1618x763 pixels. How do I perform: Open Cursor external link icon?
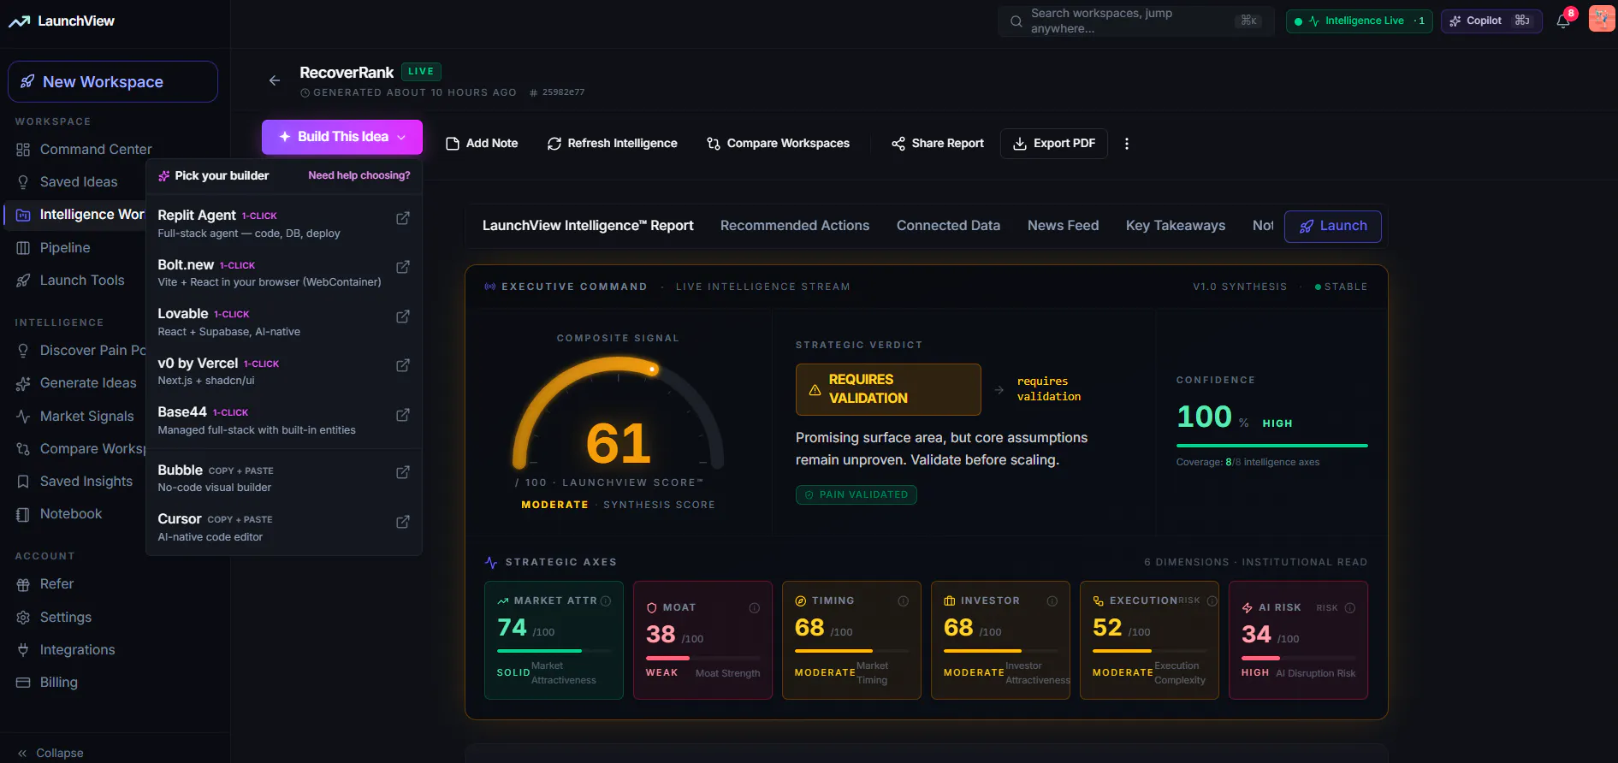click(403, 523)
